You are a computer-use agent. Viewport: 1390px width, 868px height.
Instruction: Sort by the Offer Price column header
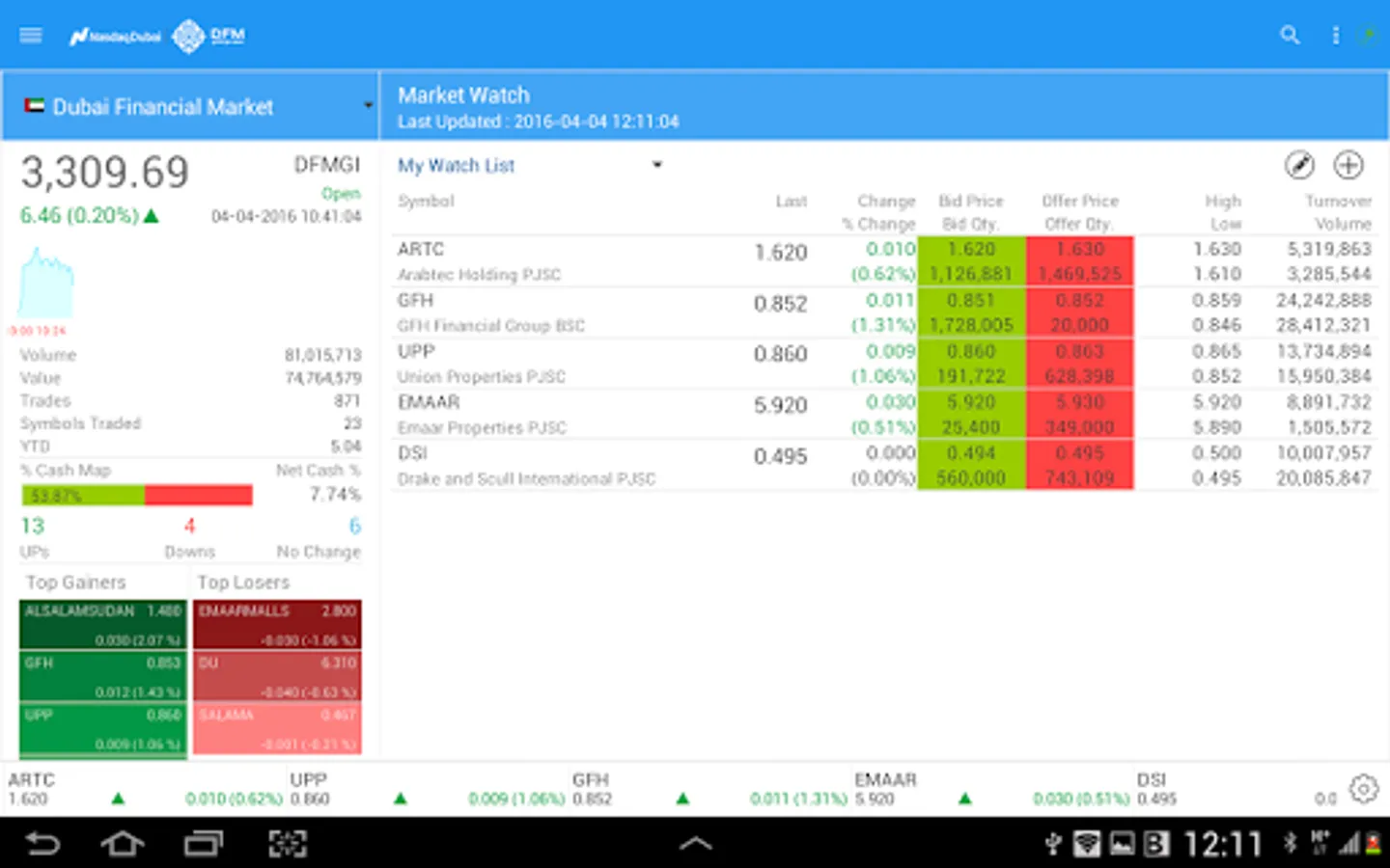pos(1080,202)
